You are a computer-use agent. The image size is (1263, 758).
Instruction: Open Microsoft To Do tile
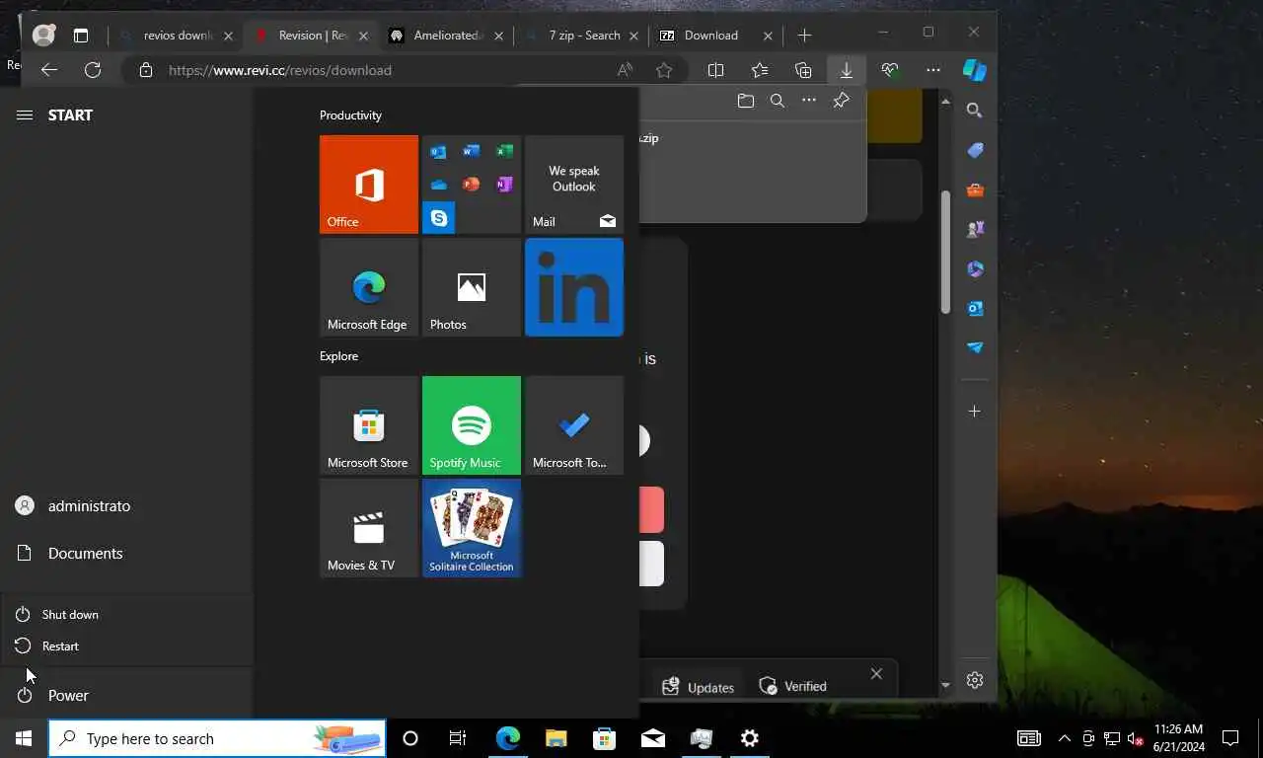click(x=574, y=425)
